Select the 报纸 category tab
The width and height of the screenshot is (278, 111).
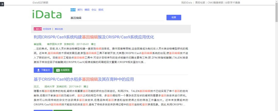click(101, 10)
